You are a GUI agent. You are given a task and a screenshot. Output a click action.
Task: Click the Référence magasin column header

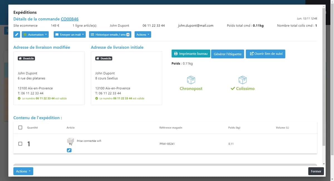171,128
